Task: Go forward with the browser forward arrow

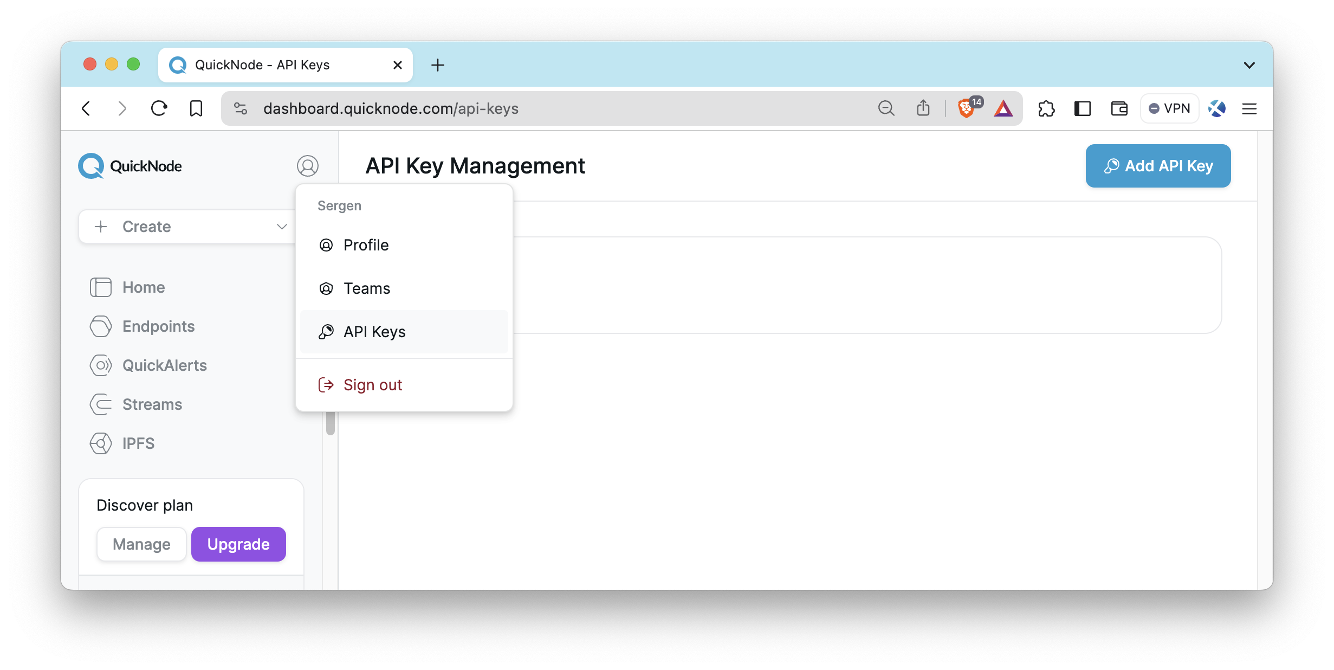Action: pos(122,108)
